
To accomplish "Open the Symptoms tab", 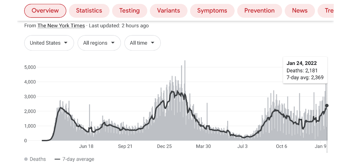I will click(x=212, y=11).
